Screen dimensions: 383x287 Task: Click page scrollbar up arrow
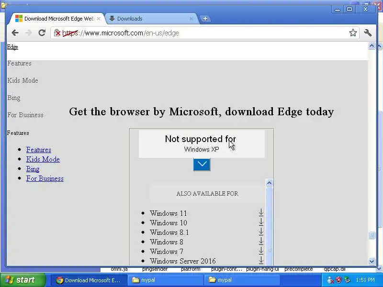(372, 46)
